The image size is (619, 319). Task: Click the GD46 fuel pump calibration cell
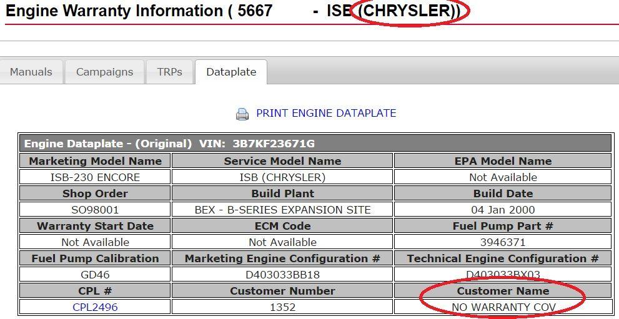pyautogui.click(x=95, y=274)
